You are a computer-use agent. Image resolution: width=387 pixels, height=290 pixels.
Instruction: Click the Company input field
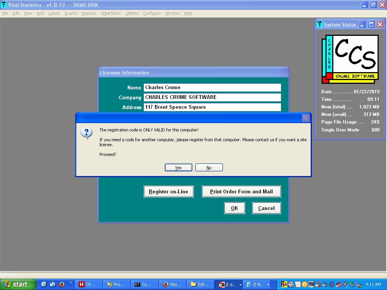click(212, 97)
